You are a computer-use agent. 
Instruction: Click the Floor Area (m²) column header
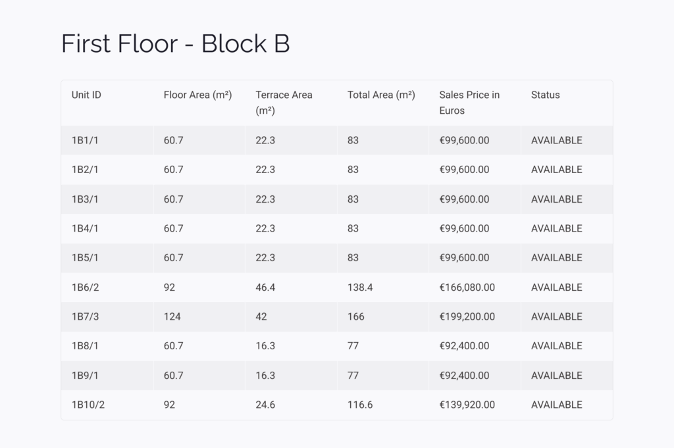coord(197,95)
